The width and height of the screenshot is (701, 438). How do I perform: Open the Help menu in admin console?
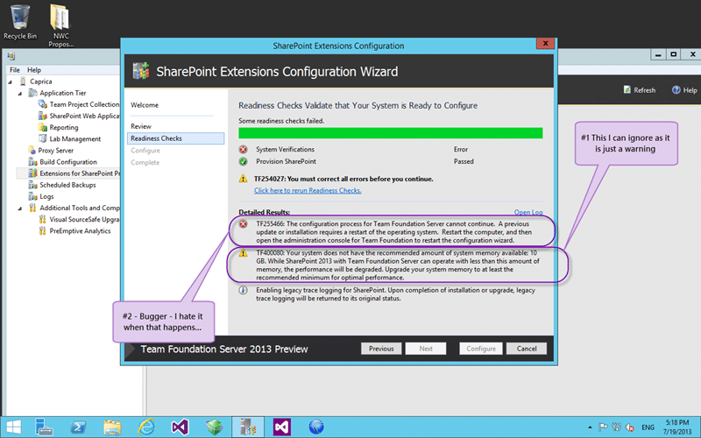coord(34,70)
